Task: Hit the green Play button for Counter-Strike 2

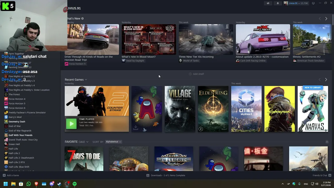Action: point(71,124)
